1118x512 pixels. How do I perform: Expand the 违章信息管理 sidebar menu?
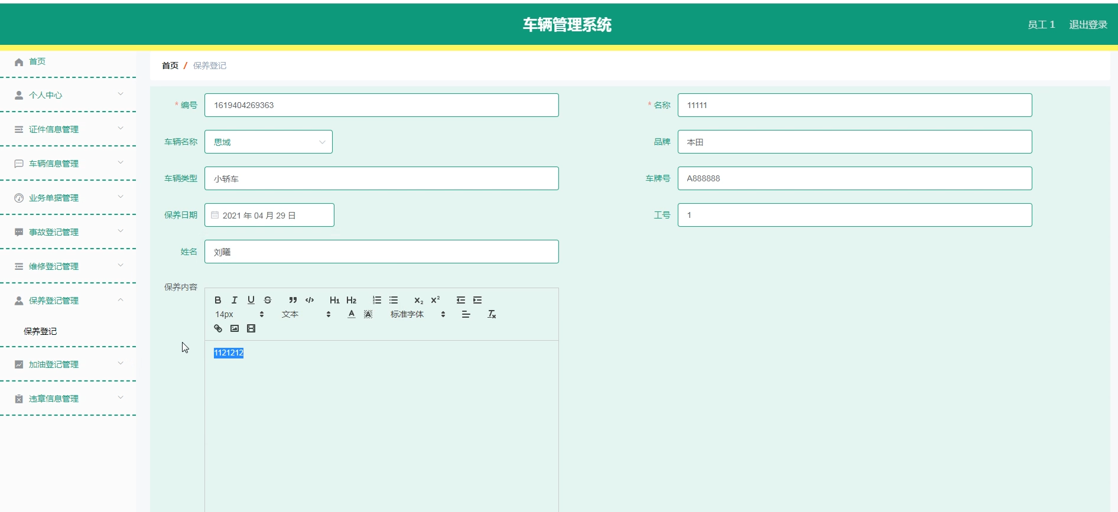click(x=68, y=399)
